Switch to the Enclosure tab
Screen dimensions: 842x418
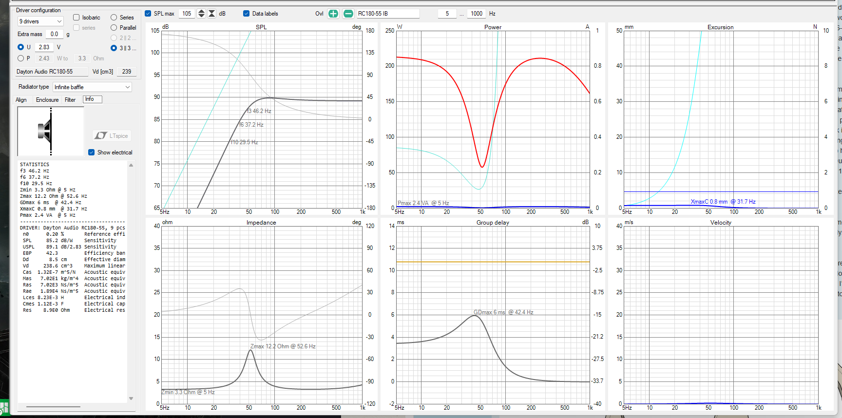[47, 100]
